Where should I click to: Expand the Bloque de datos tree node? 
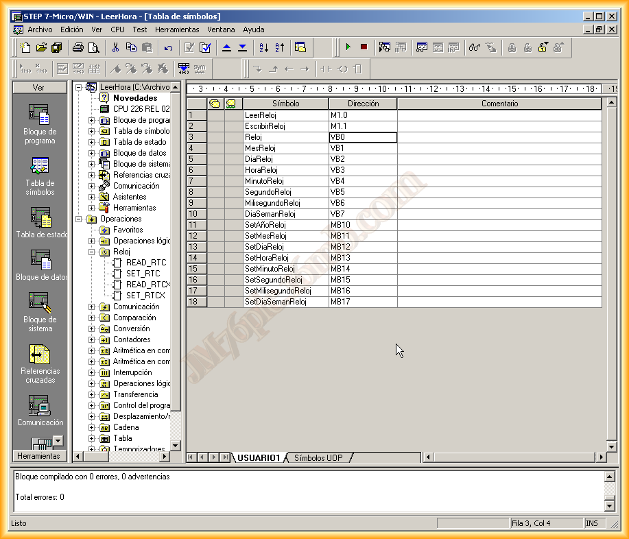point(92,153)
